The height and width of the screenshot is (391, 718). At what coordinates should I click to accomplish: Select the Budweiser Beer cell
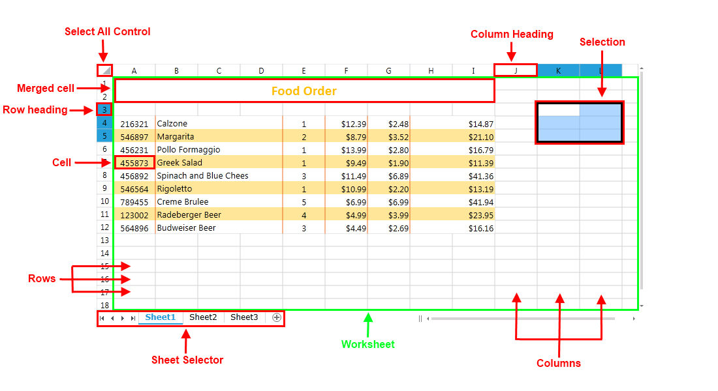click(189, 227)
